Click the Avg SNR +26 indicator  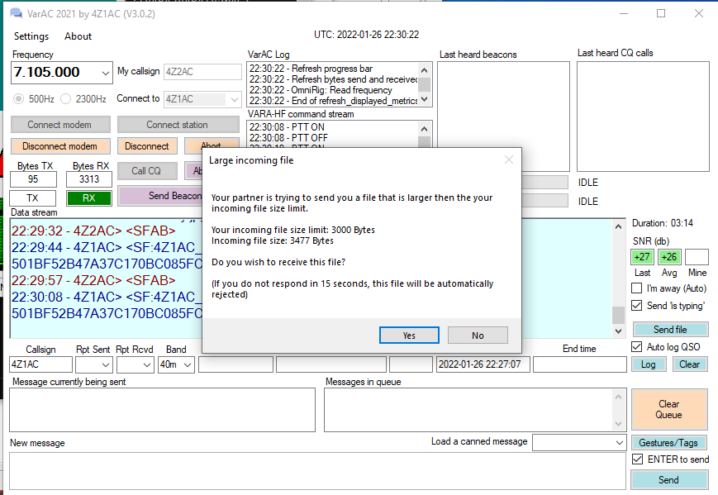pos(669,257)
